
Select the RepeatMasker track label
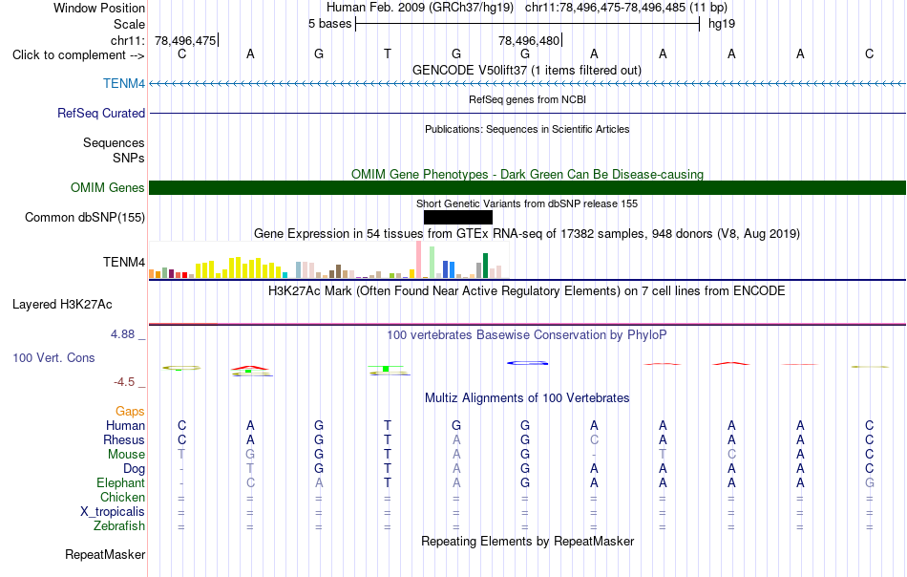[105, 554]
